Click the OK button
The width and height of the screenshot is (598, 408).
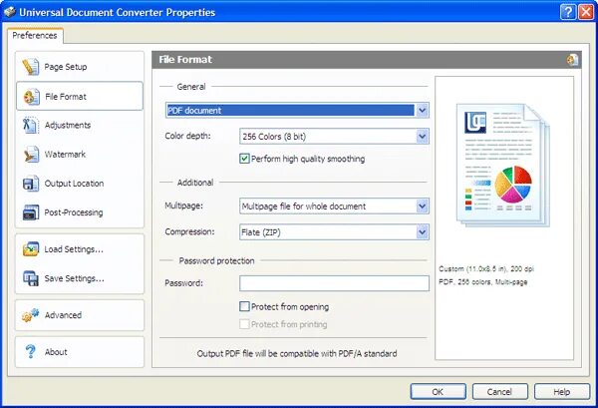point(438,392)
